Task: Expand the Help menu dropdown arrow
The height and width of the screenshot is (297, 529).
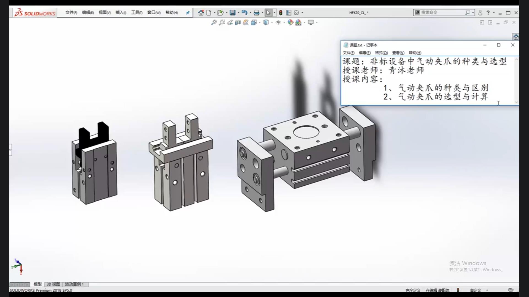Action: click(494, 13)
